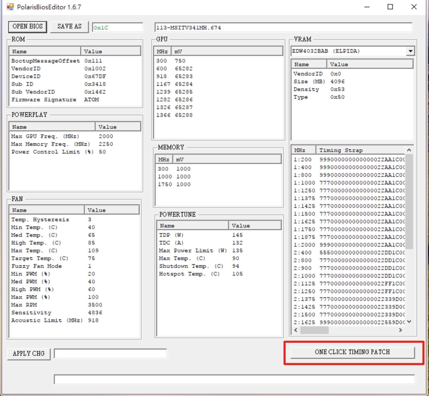Screen dimensions: 429x396
Task: Click the 0x1C checksum field
Action: click(118, 28)
